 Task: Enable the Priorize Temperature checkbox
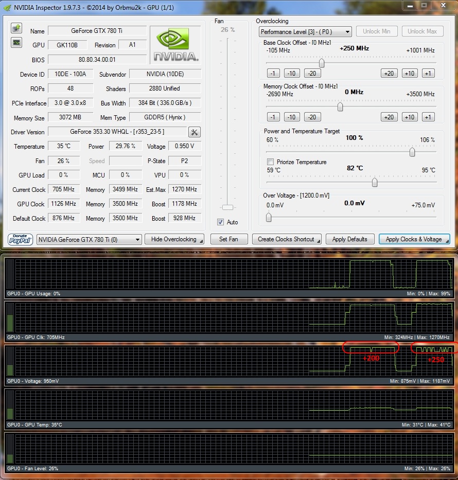pos(270,162)
